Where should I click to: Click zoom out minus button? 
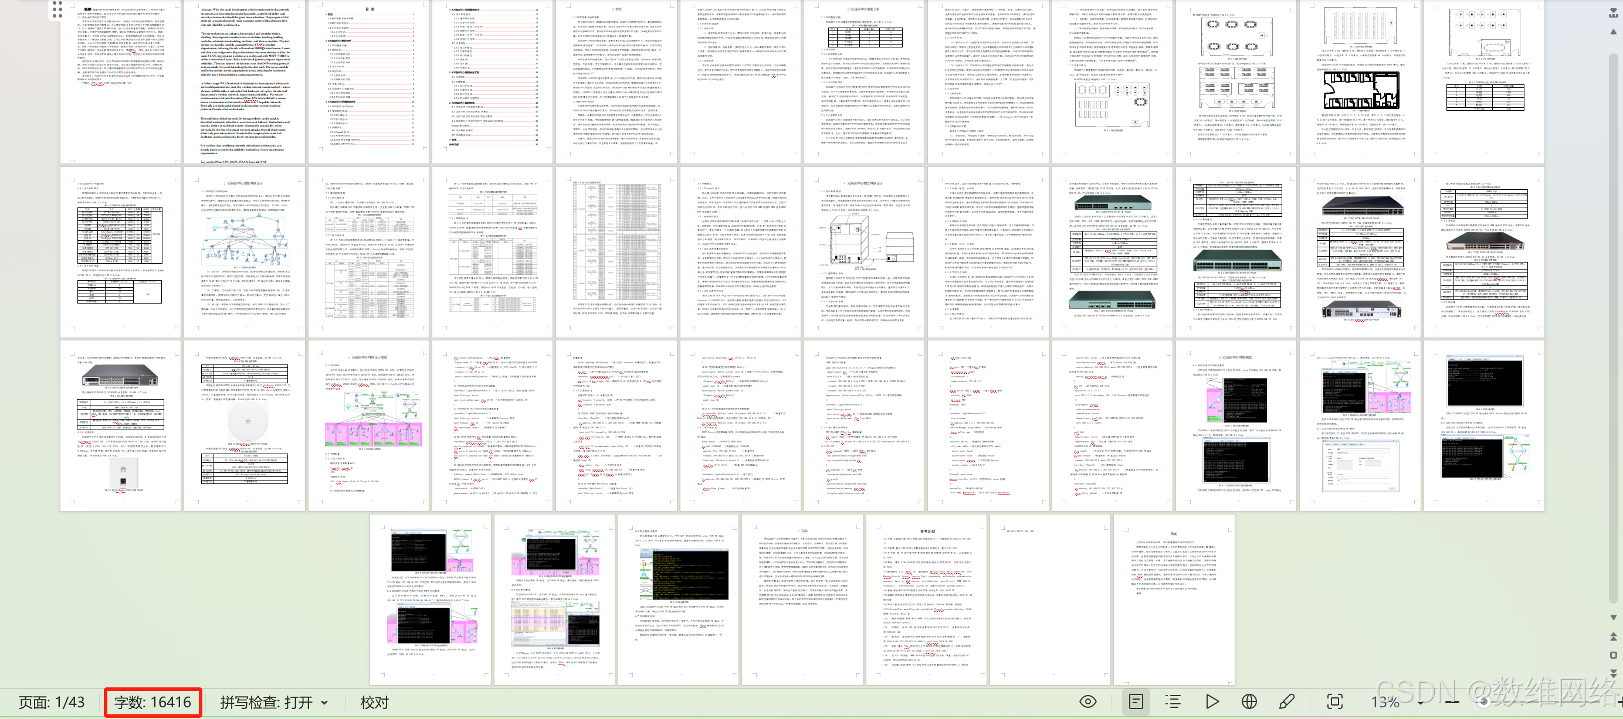[x=1452, y=701]
